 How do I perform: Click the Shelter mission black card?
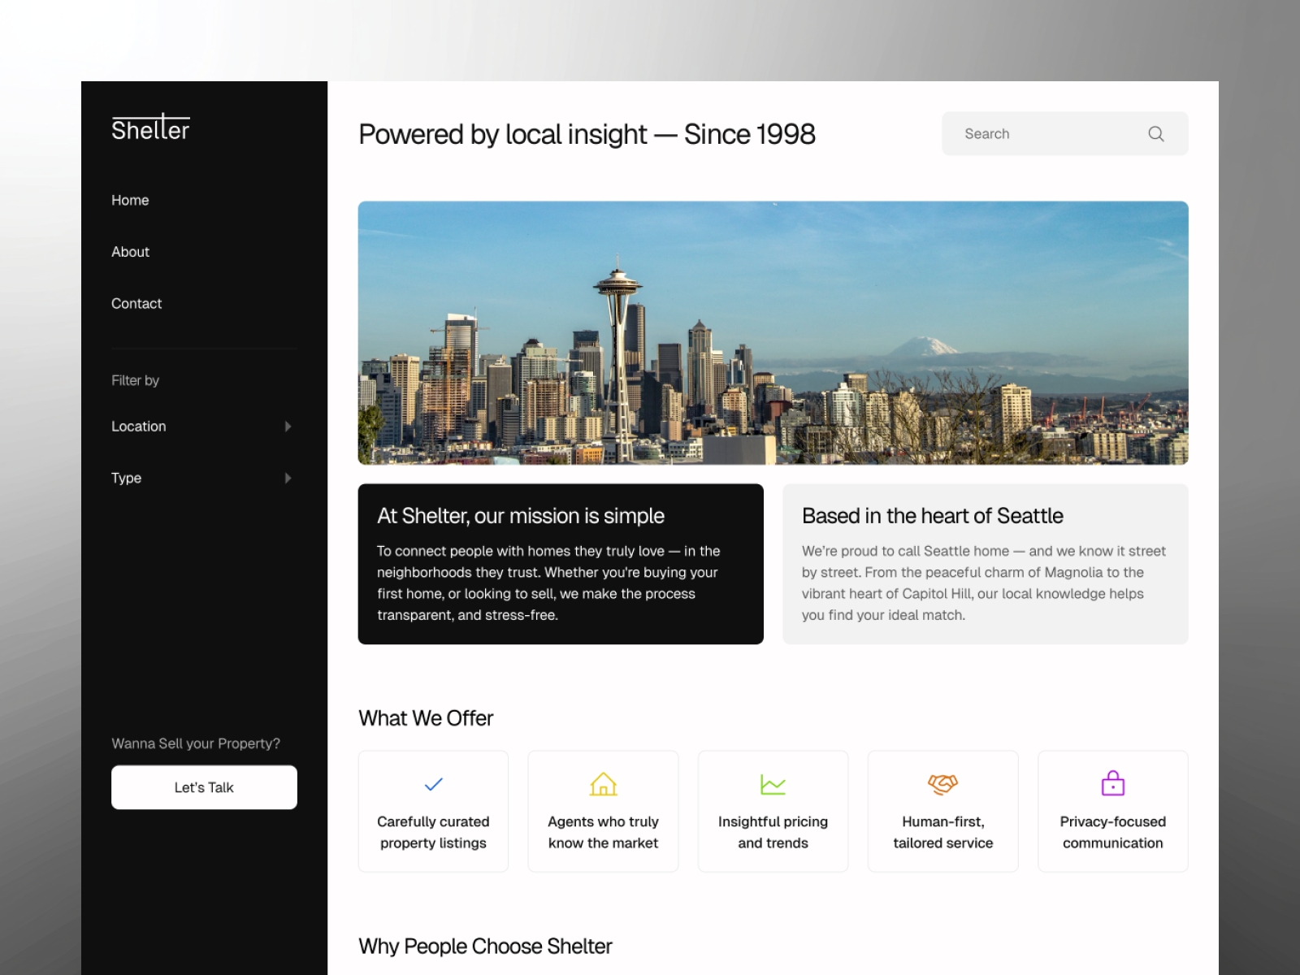(561, 564)
